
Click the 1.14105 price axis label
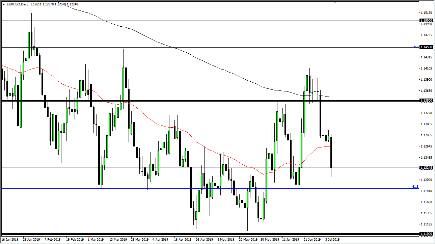[426, 69]
